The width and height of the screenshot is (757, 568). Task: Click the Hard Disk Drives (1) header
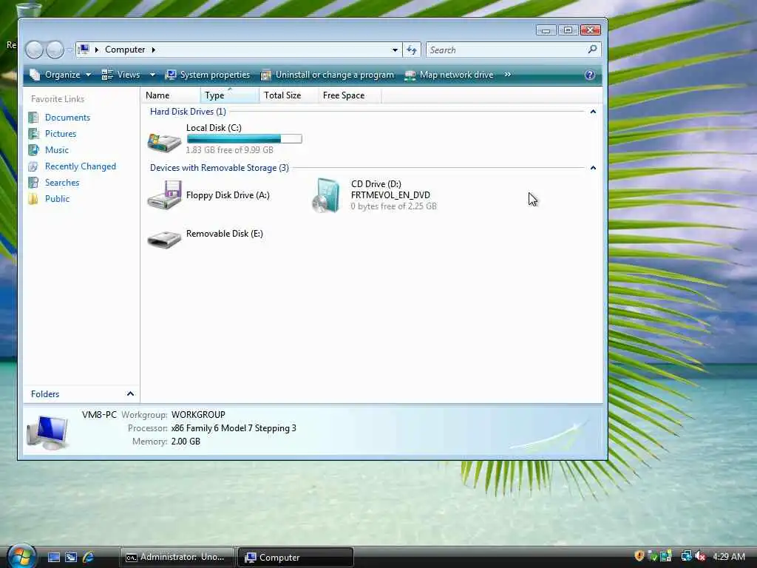[188, 112]
